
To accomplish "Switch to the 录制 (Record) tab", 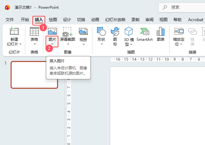I will click(135, 20).
